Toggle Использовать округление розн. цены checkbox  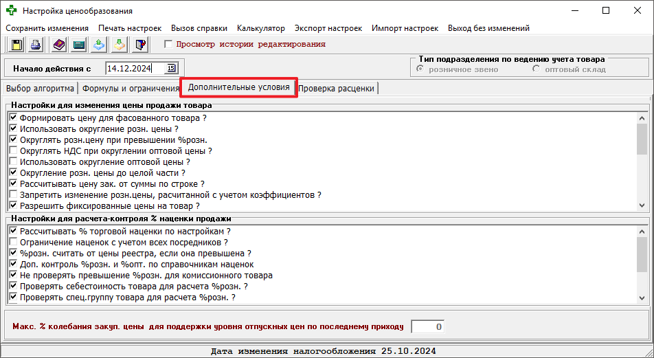(x=13, y=129)
